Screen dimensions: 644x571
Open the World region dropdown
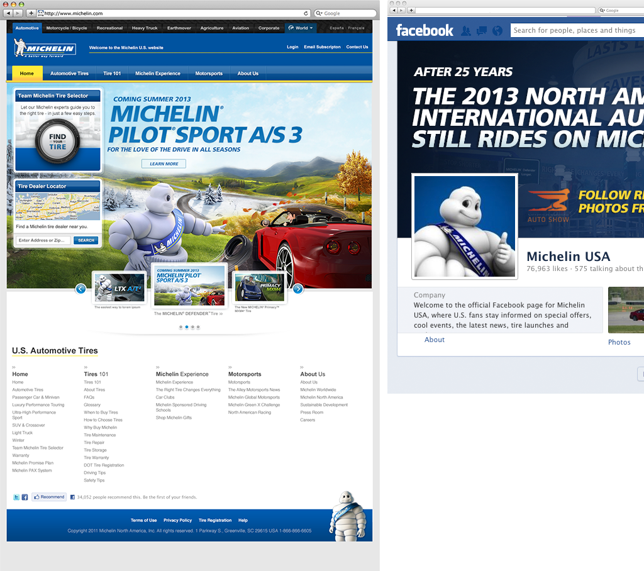(301, 28)
